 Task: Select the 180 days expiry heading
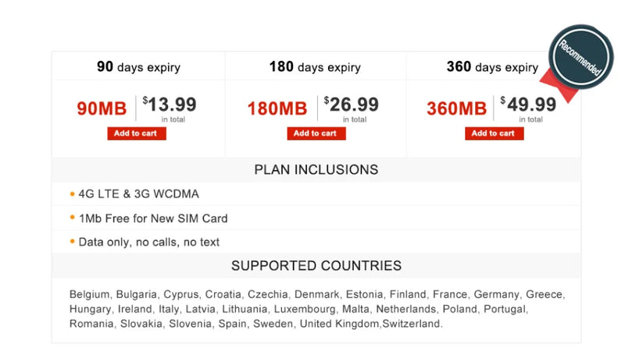315,66
